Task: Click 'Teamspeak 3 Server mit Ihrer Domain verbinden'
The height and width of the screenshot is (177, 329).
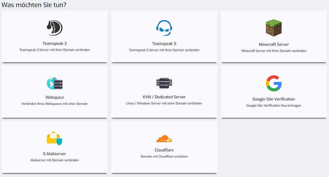Action: tap(55, 50)
